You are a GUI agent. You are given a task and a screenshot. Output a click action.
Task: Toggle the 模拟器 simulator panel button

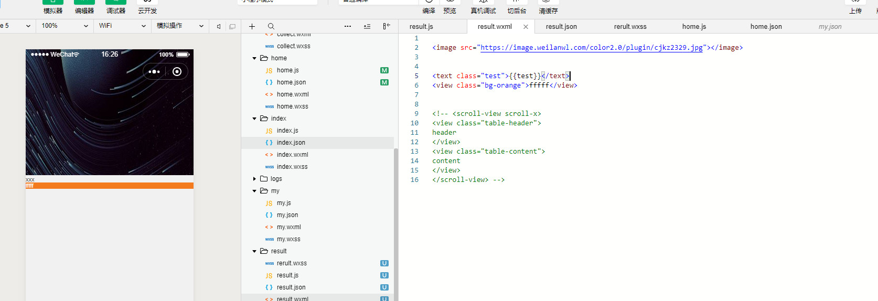[53, 7]
